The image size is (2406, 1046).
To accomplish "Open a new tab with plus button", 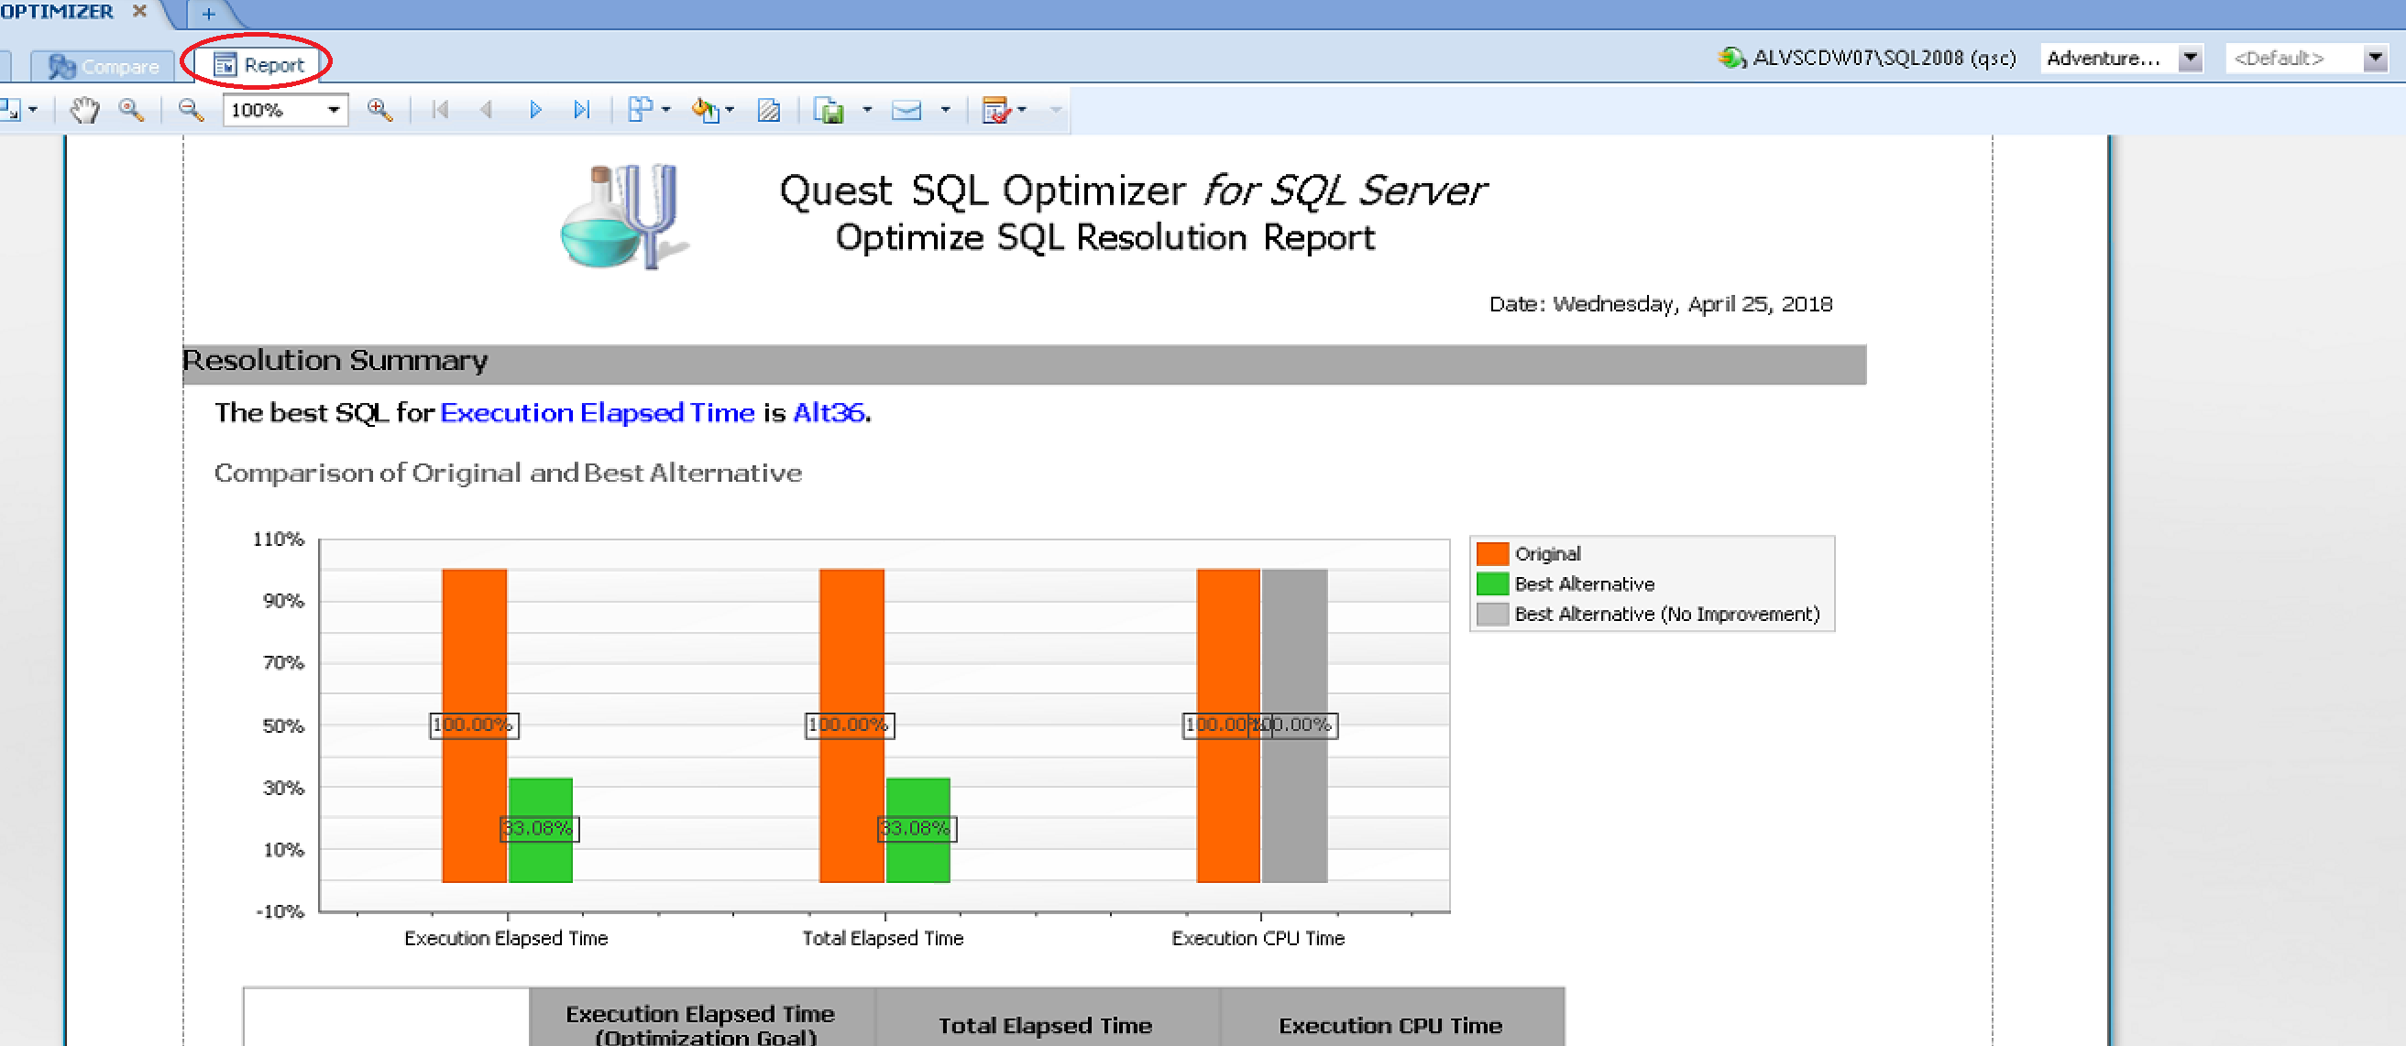I will (x=208, y=13).
